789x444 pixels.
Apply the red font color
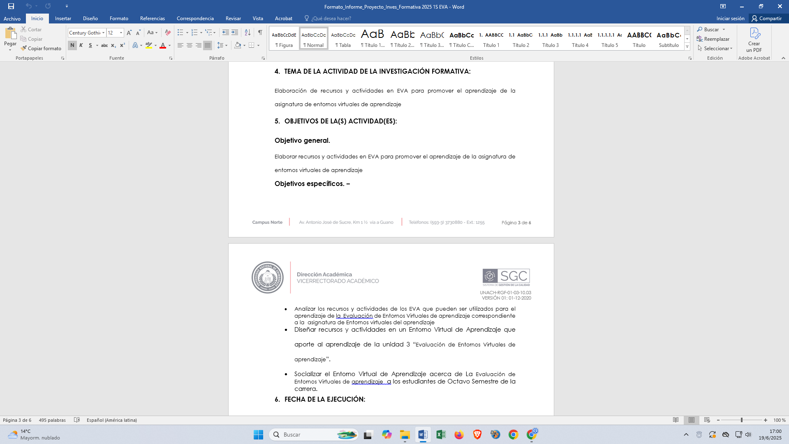(163, 45)
